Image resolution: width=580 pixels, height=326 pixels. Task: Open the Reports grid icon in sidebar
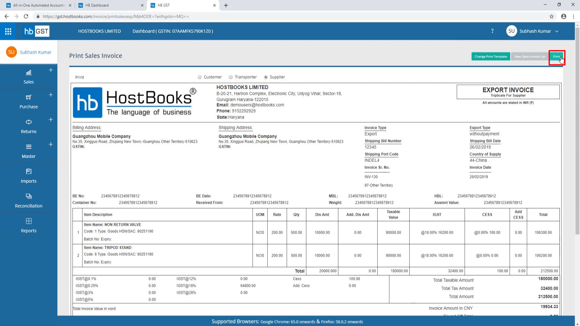[29, 221]
